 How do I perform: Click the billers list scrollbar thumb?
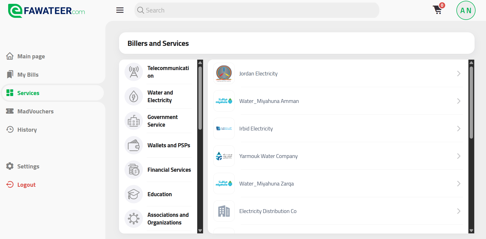click(x=471, y=102)
